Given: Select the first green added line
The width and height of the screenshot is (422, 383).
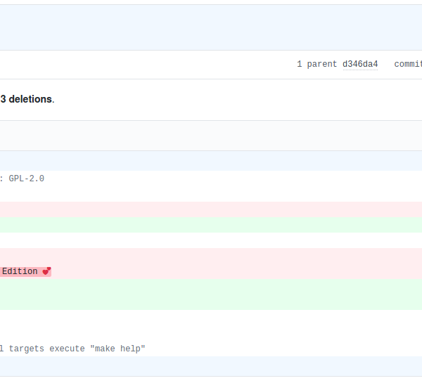Looking at the screenshot, I should click(211, 225).
